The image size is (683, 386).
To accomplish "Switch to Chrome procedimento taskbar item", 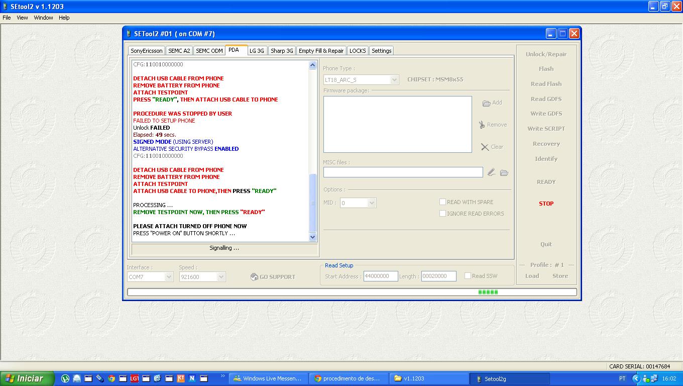I will click(349, 378).
